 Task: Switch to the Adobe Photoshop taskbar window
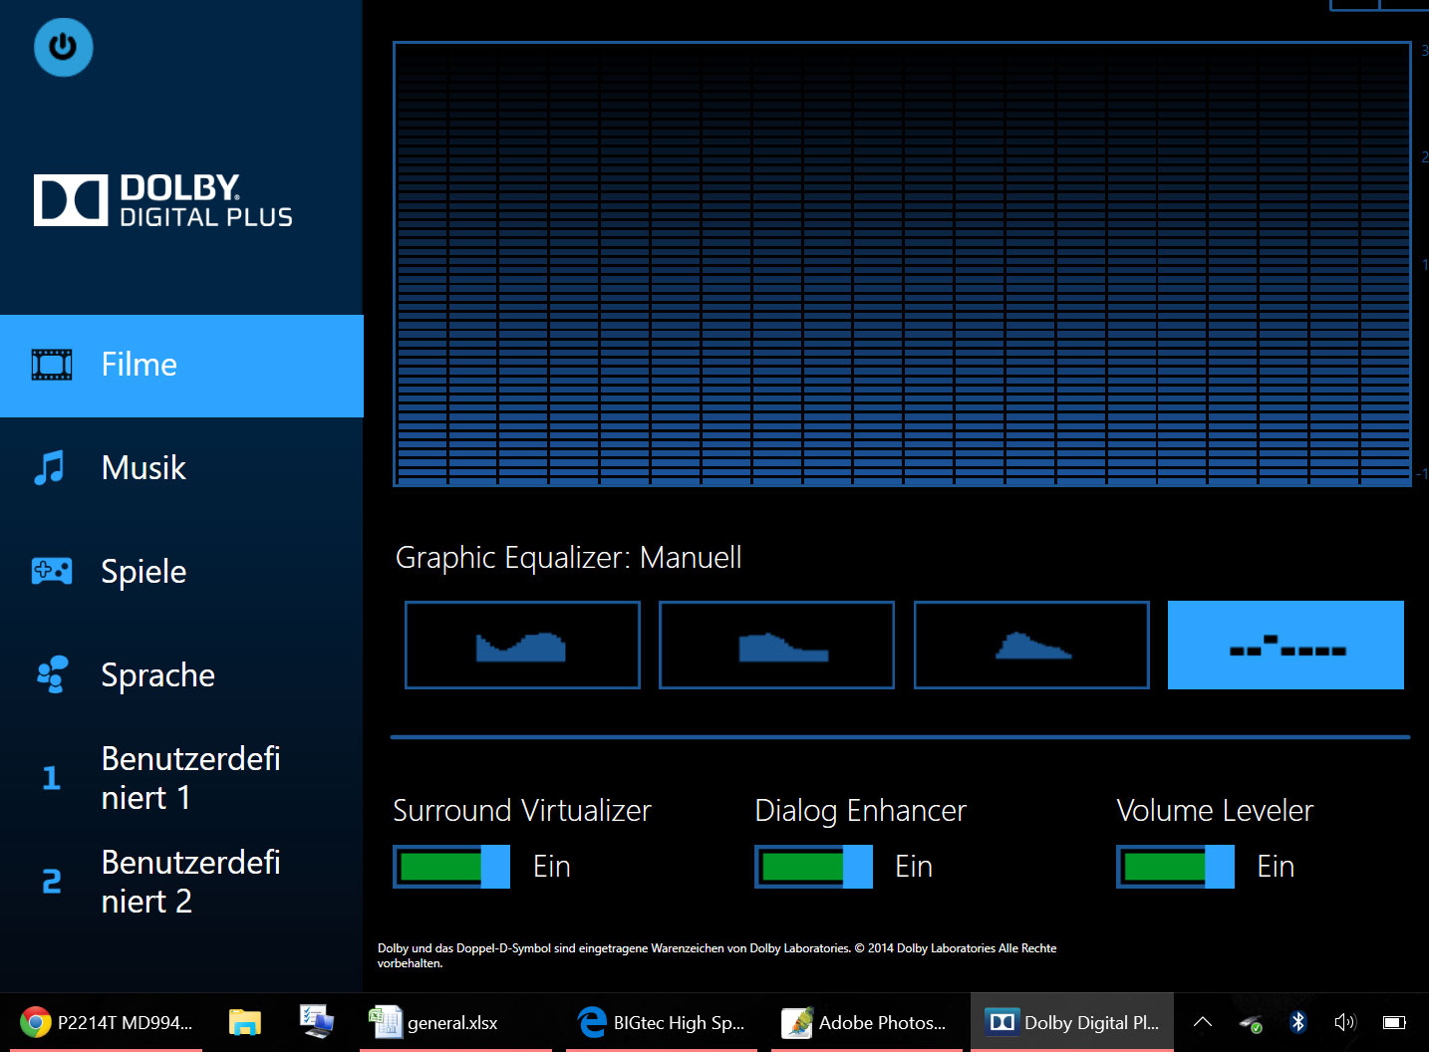(x=863, y=1022)
